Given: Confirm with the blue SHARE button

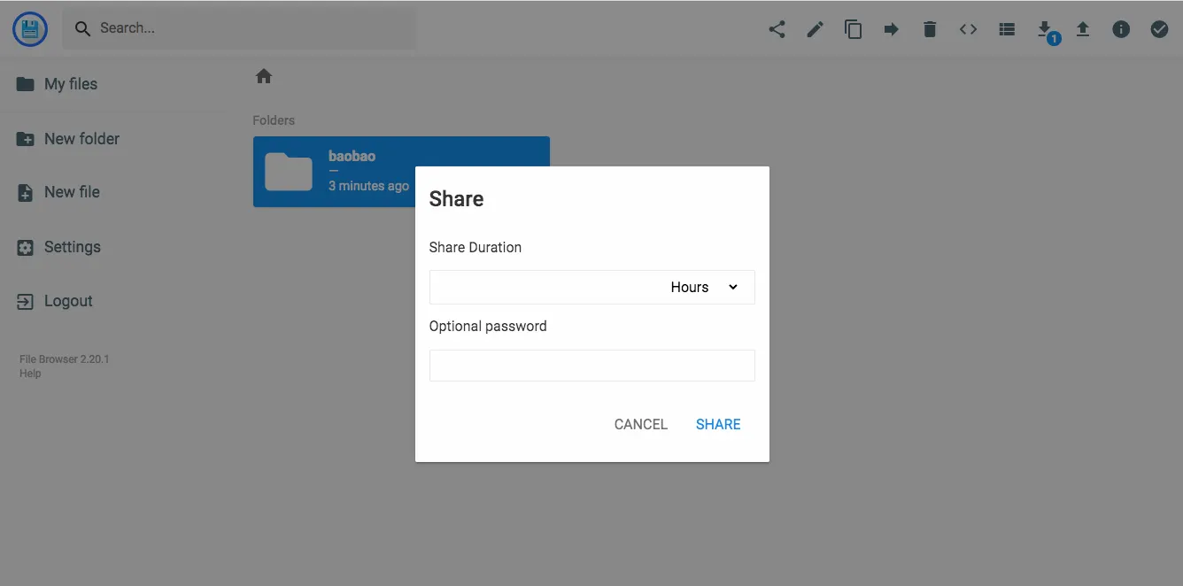Looking at the screenshot, I should point(718,424).
